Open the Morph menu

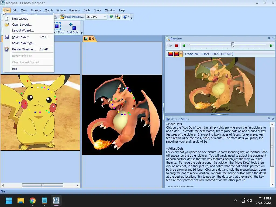[x=49, y=10]
